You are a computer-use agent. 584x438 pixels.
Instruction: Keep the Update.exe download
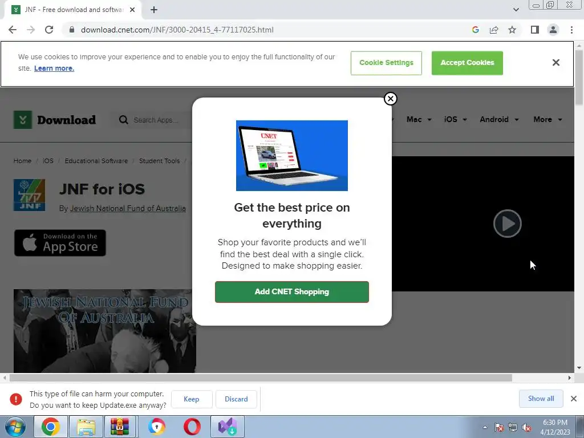[x=192, y=399]
